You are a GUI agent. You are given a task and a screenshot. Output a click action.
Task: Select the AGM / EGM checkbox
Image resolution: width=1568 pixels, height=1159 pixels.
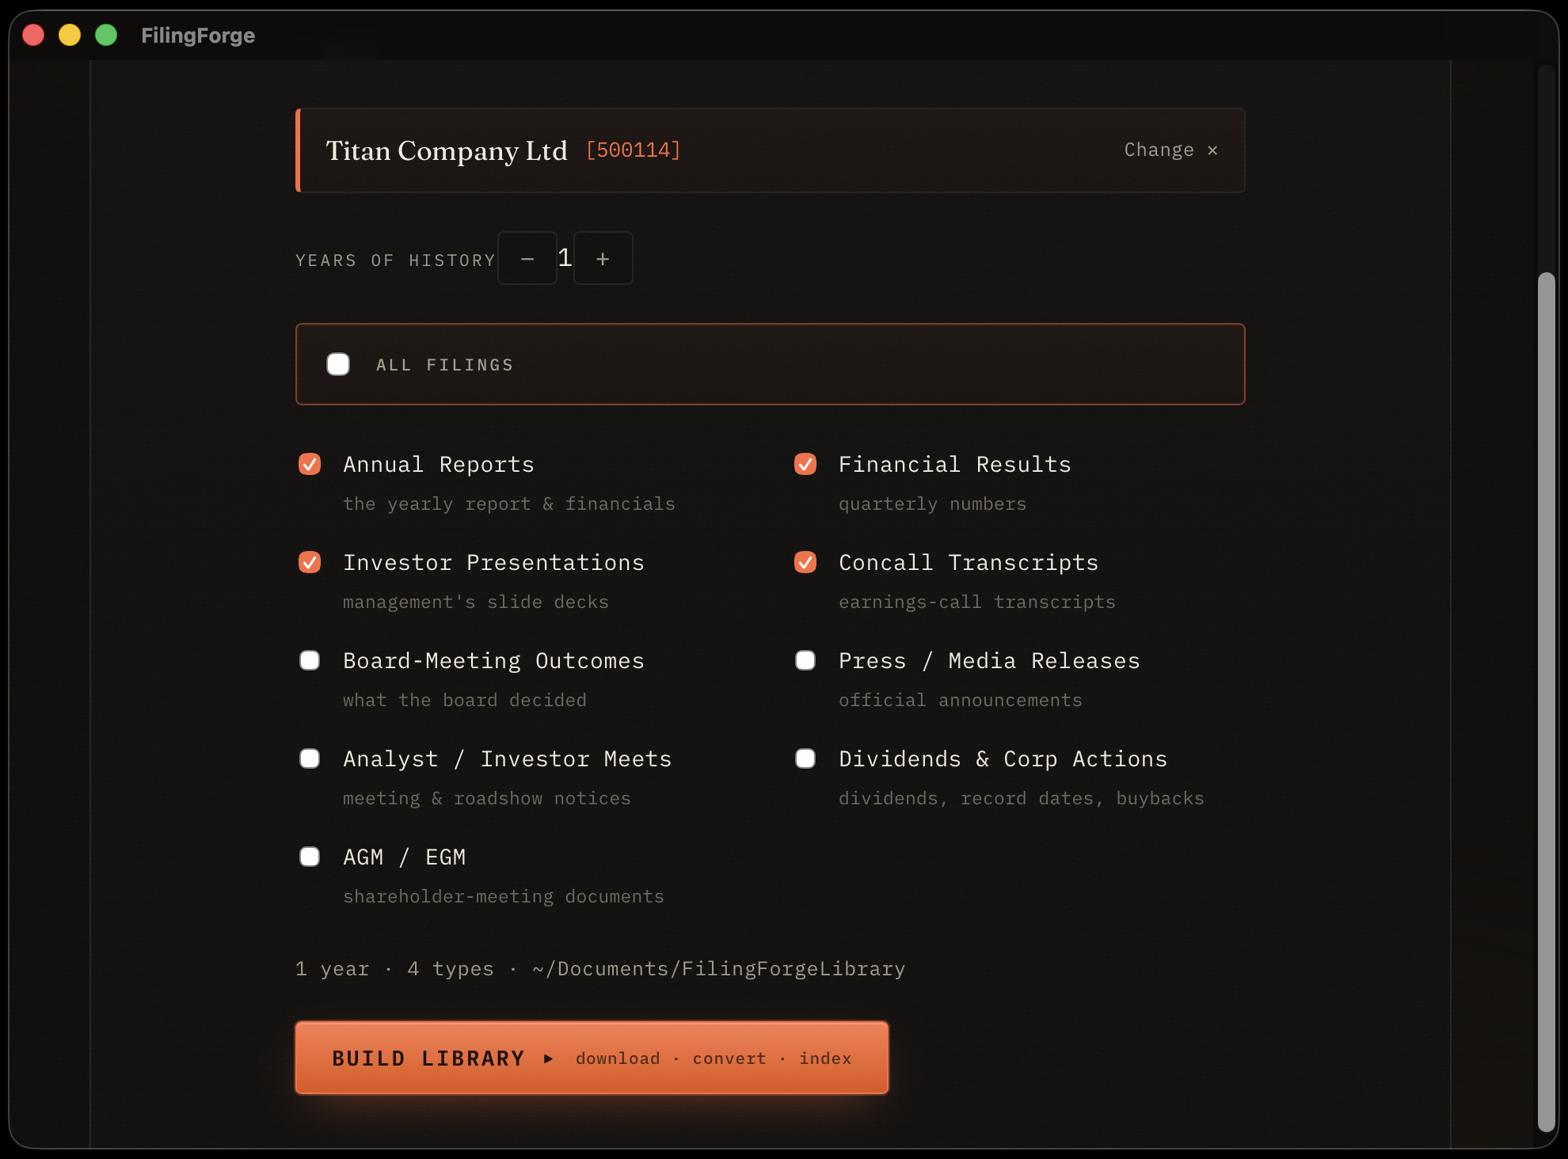tap(310, 857)
